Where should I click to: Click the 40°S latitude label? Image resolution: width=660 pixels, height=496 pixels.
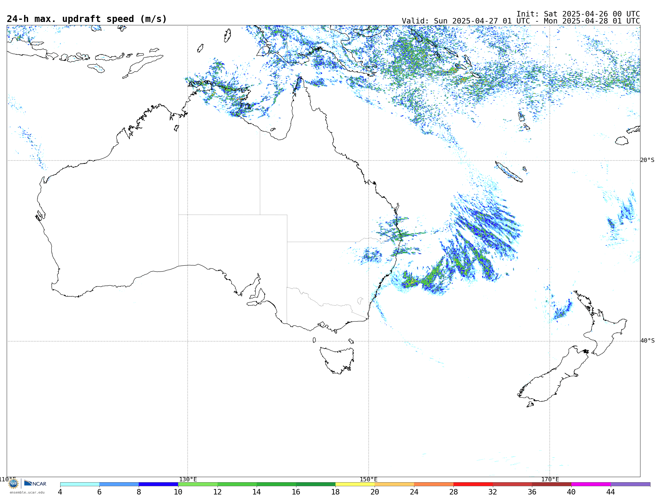[647, 341]
